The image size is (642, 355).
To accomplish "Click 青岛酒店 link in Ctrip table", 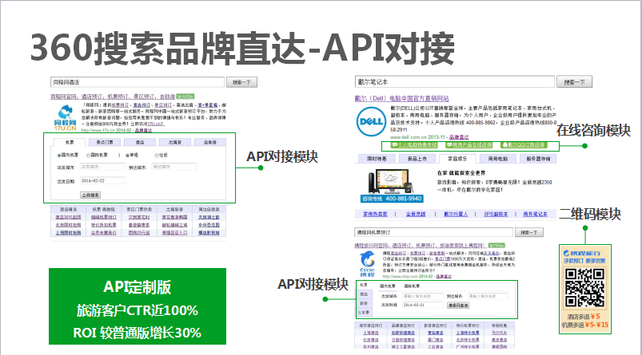I will tap(435, 333).
